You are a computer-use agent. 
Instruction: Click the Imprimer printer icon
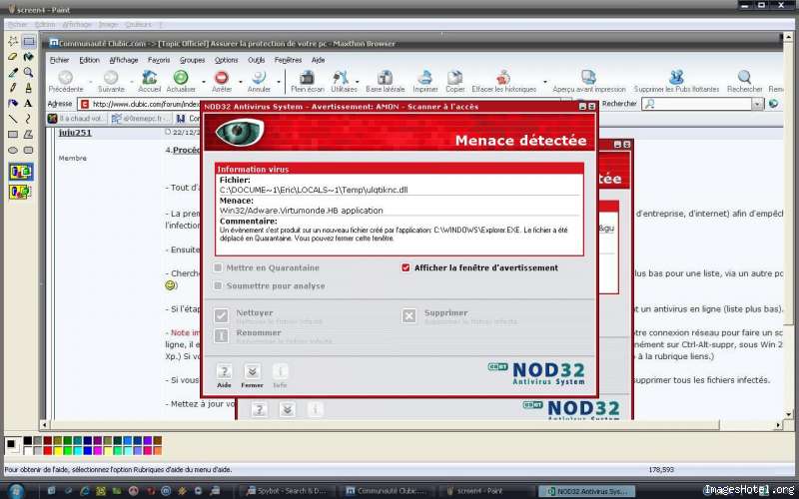click(425, 78)
